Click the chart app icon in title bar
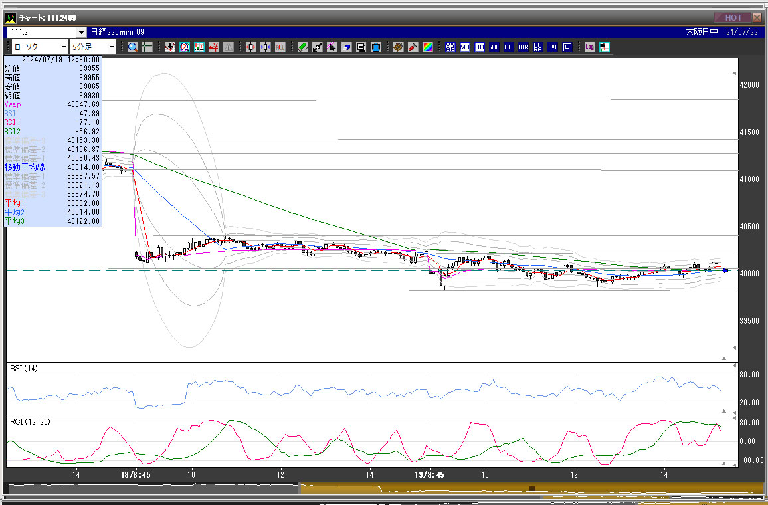The width and height of the screenshot is (768, 505). click(x=10, y=18)
